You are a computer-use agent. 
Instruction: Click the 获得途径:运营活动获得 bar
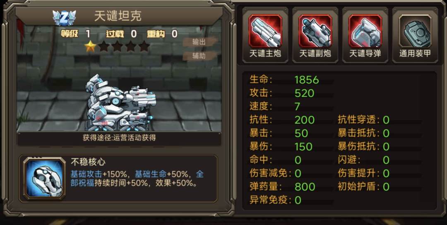(119, 138)
